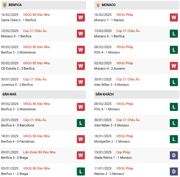The width and height of the screenshot is (180, 177).
Task: Click the L badge for Benfica 4 - 5 Barcelona
Action: pyautogui.click(x=81, y=123)
